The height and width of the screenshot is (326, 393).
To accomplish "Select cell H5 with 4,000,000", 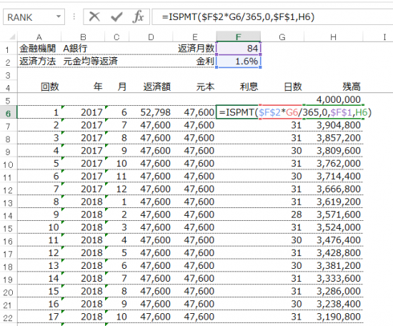I will 334,99.
